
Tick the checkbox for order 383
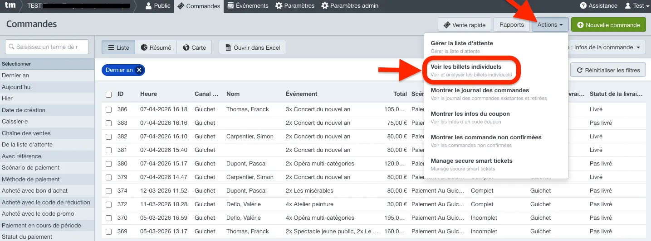coord(108,123)
